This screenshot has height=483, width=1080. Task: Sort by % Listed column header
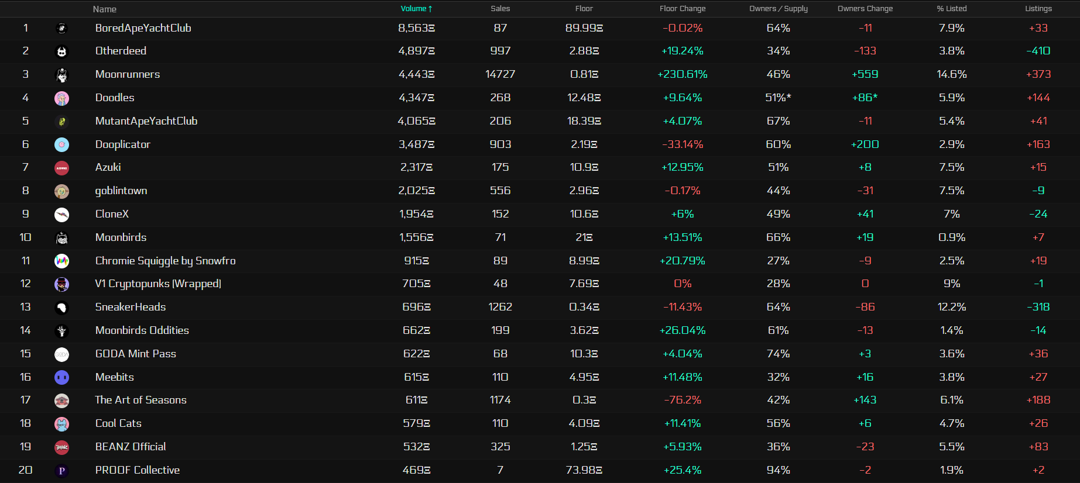click(x=952, y=9)
